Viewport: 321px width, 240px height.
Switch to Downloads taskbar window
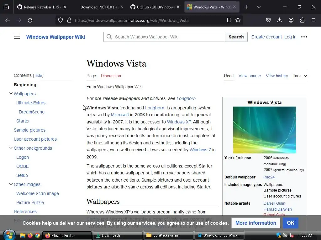118,235
